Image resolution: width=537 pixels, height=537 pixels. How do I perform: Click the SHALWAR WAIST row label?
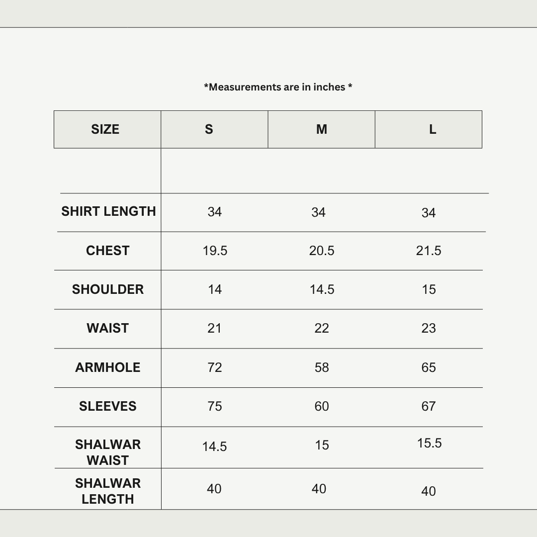[x=107, y=452]
